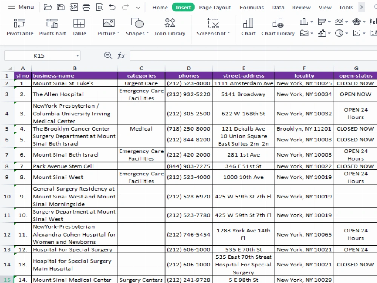Open the Data tab
The width and height of the screenshot is (377, 283).
pos(278,8)
